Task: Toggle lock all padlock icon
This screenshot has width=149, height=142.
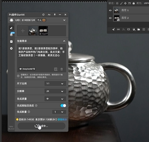Action: (134, 3)
